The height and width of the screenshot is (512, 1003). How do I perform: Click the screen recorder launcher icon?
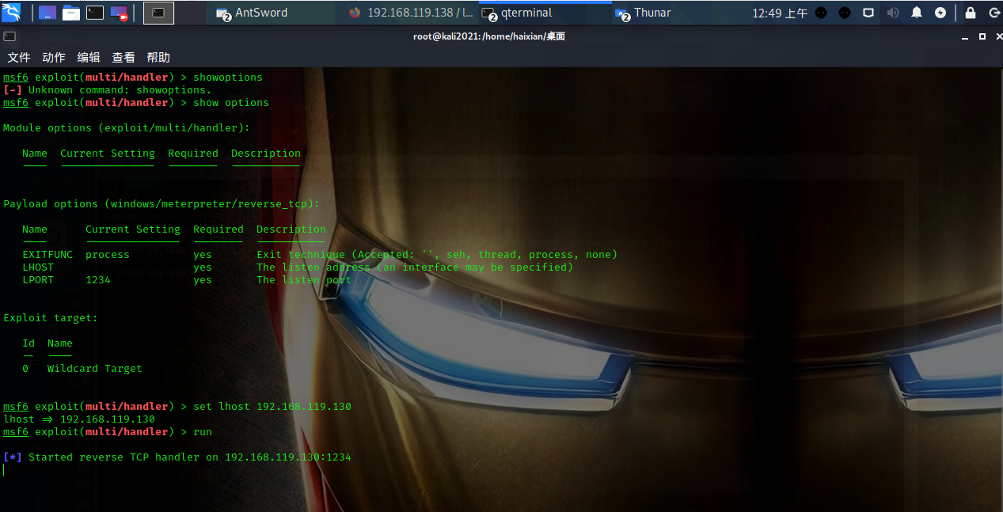[x=119, y=13]
